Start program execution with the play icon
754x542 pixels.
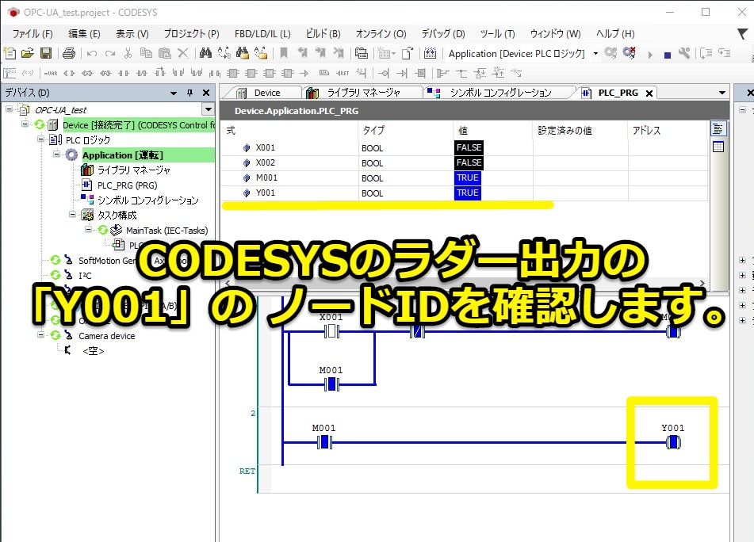pos(649,54)
